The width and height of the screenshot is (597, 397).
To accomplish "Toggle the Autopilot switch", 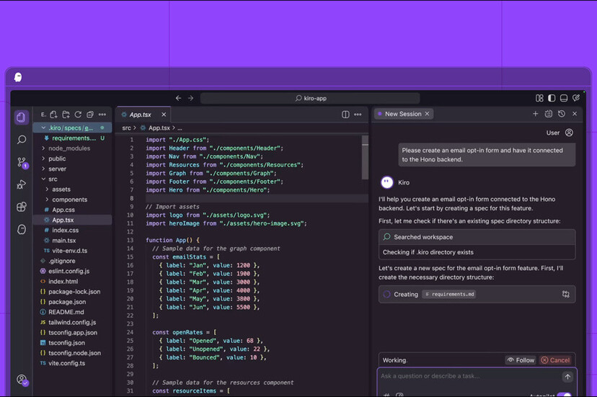I will 565,395.
